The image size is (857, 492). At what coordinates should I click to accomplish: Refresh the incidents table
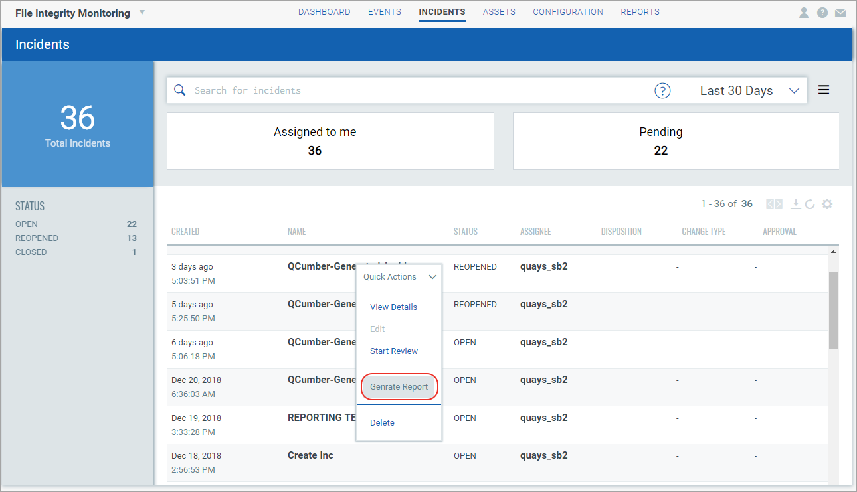click(810, 204)
